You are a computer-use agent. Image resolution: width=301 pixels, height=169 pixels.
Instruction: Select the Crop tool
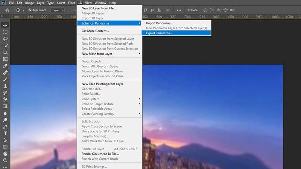pos(5,52)
